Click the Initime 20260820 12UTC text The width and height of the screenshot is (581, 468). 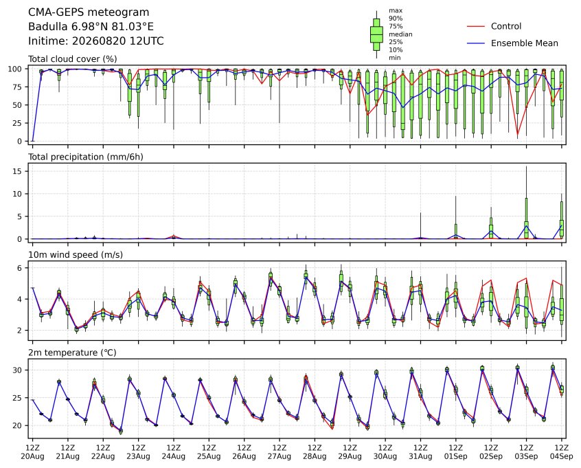coord(96,41)
